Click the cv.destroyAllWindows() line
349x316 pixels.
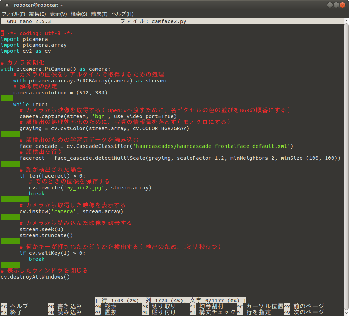(35, 277)
